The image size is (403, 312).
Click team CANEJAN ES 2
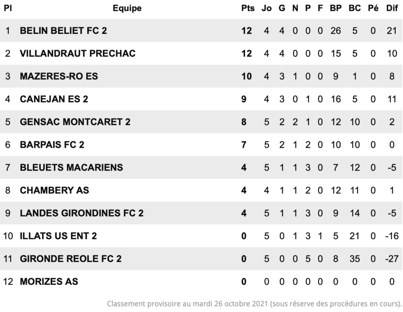[54, 99]
